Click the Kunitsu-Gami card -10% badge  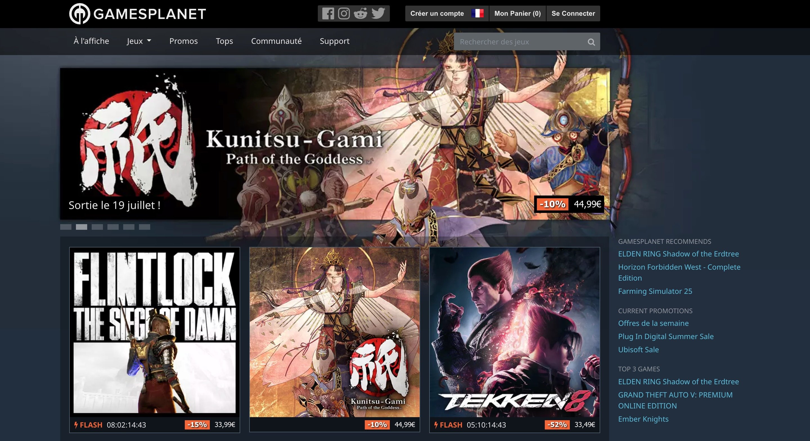377,425
